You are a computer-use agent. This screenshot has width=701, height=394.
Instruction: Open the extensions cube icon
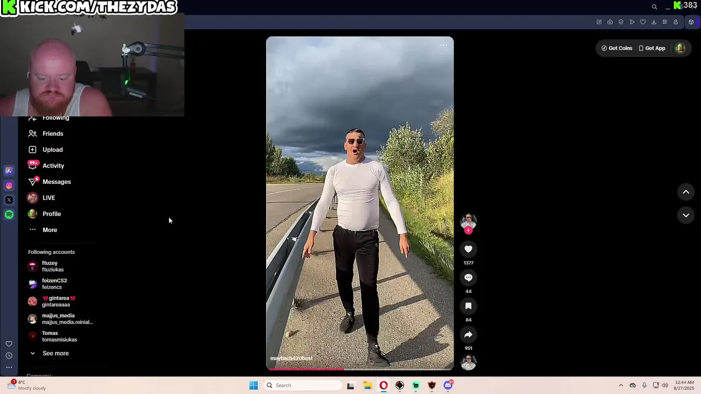click(x=691, y=22)
